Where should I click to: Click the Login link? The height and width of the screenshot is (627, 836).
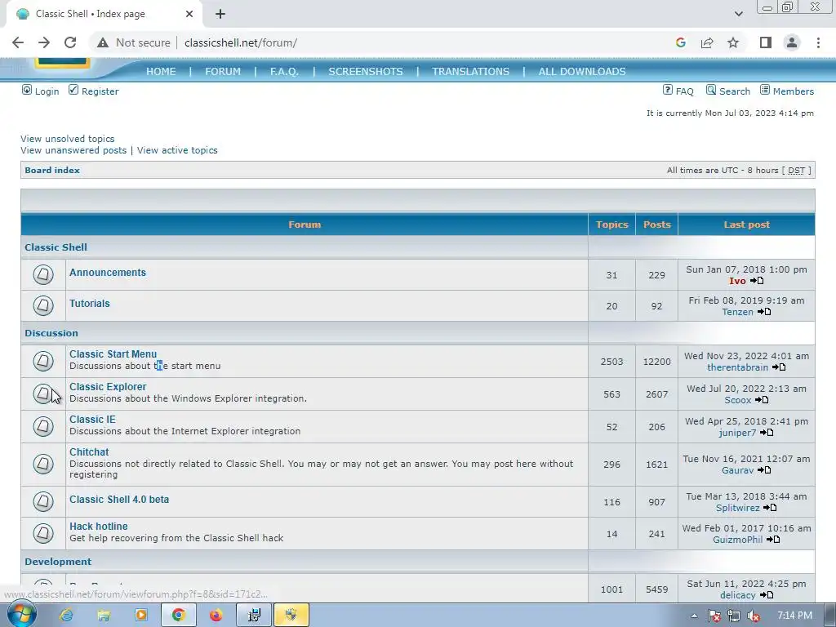[x=47, y=91]
